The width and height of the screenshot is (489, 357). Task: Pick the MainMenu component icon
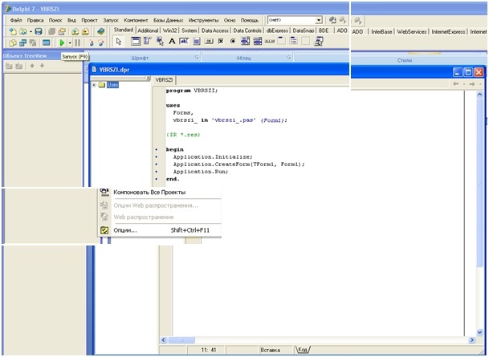click(x=147, y=41)
